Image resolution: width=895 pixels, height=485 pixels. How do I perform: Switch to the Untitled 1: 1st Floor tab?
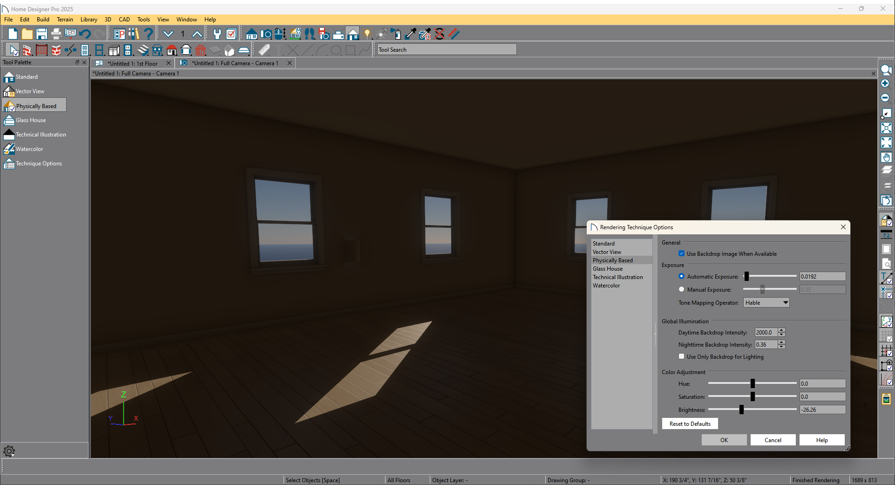(x=132, y=63)
